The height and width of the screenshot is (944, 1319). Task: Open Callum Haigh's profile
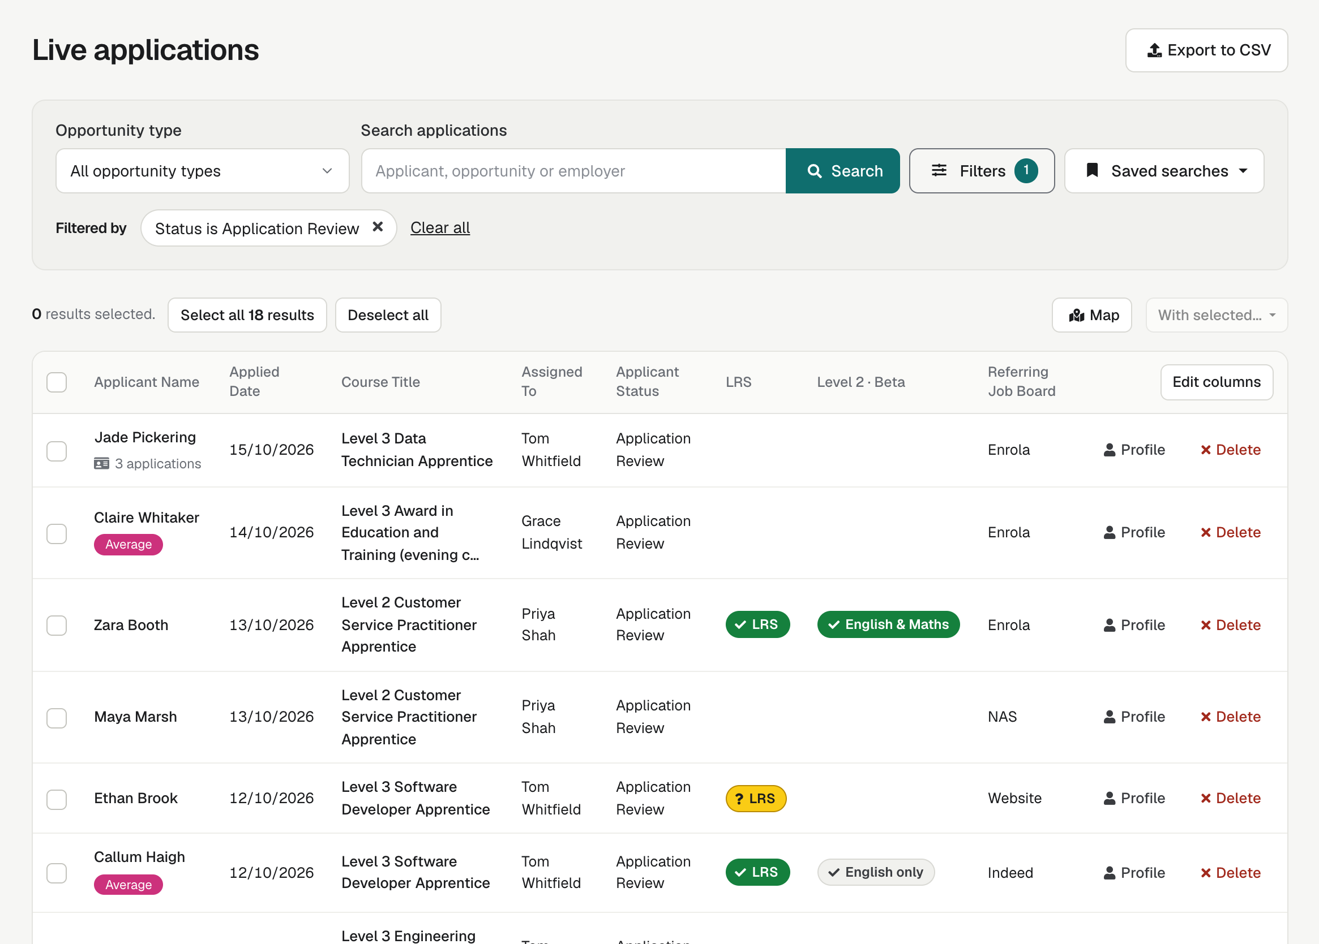pyautogui.click(x=1134, y=873)
